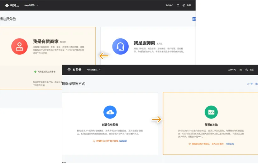Click the 上一步 link to go back
This screenshot has width=258, height=165.
250,84
